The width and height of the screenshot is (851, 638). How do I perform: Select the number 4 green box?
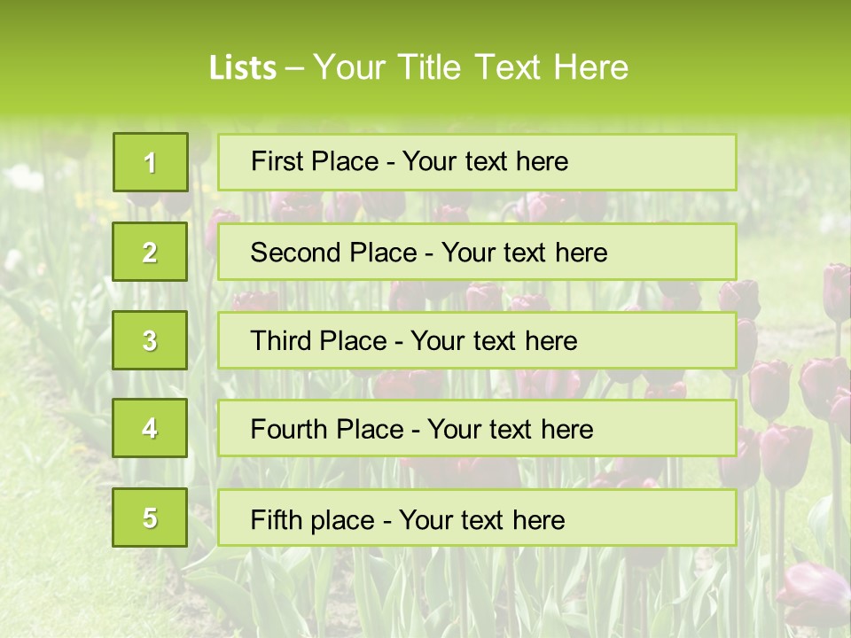(x=150, y=428)
